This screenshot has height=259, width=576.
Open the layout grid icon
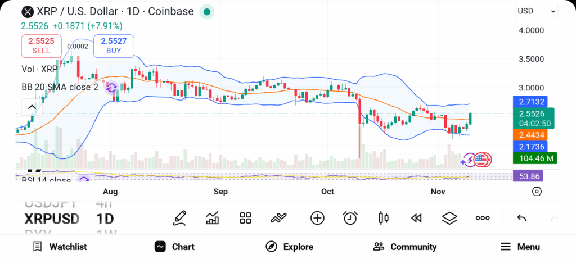click(x=245, y=218)
